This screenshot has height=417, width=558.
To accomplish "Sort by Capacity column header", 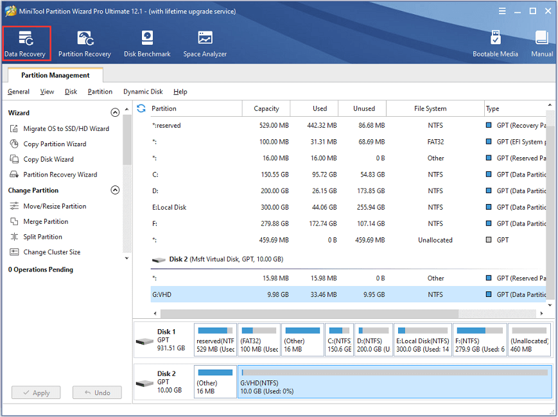I will tap(266, 108).
